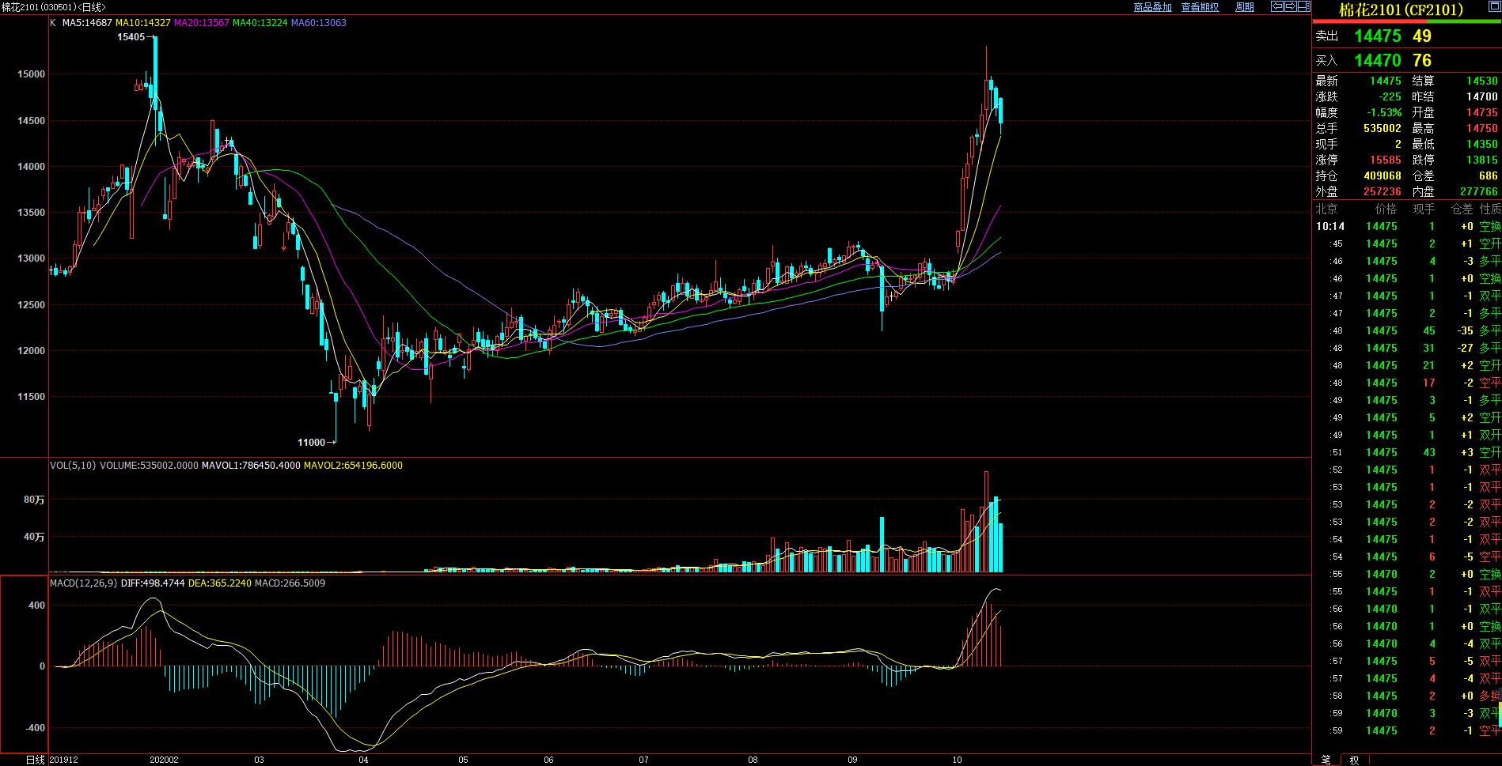Screen dimensions: 1502x766
Task: Click the DEA:365.2240 value
Action: (220, 583)
